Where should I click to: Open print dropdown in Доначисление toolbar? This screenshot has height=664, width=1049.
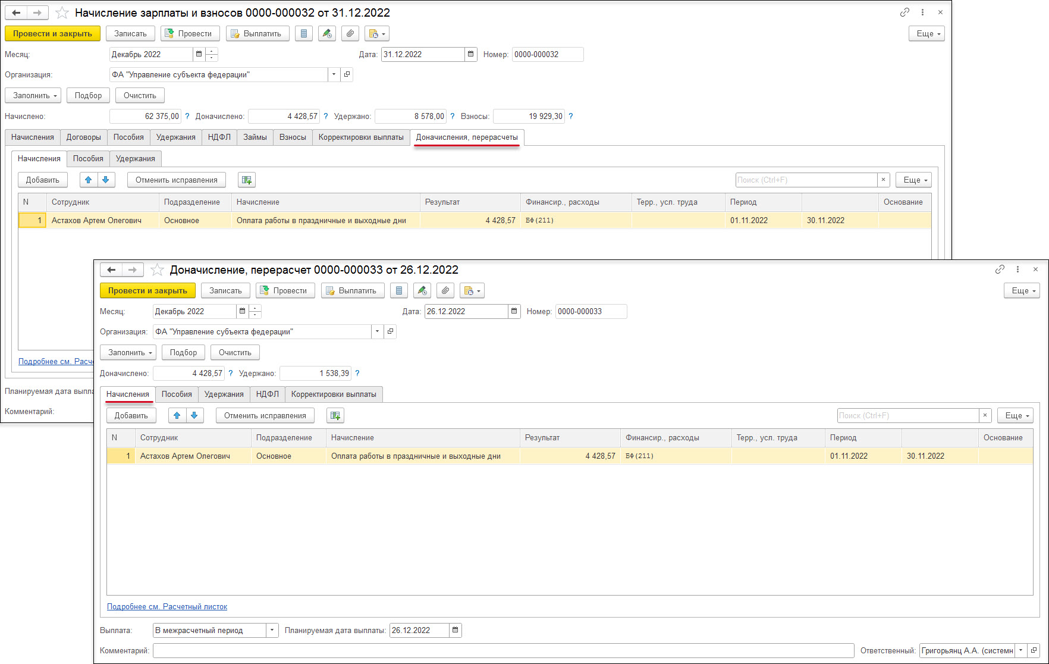pyautogui.click(x=472, y=291)
